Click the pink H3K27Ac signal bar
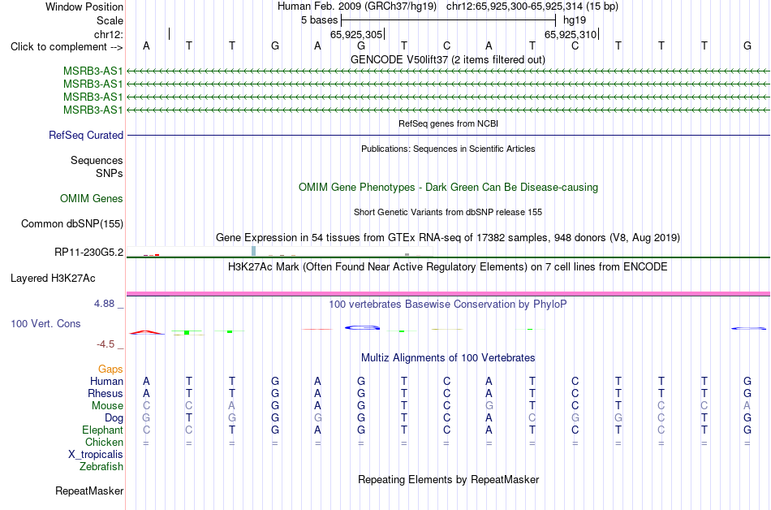 click(x=448, y=294)
